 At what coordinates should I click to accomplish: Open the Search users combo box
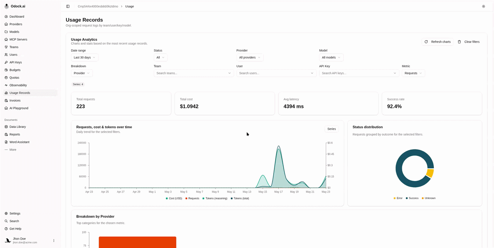(x=276, y=73)
